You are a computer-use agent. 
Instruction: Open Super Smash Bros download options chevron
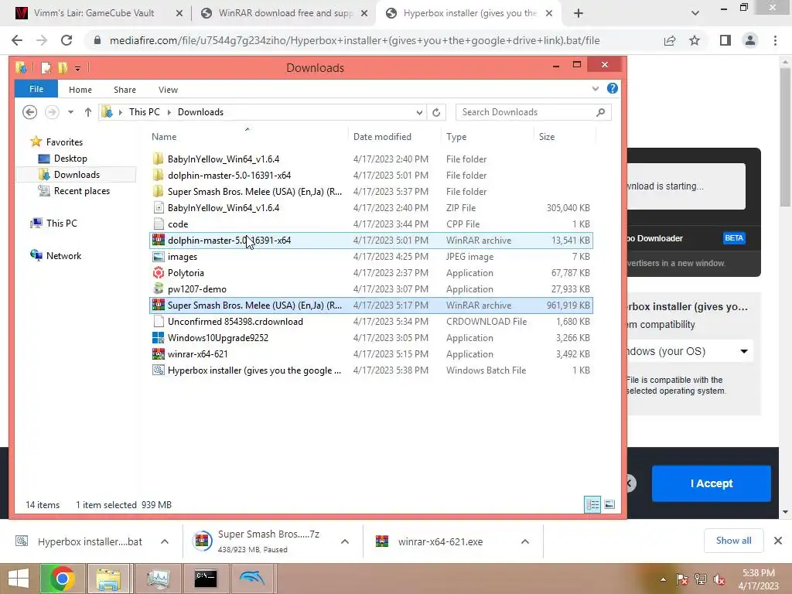coord(345,541)
